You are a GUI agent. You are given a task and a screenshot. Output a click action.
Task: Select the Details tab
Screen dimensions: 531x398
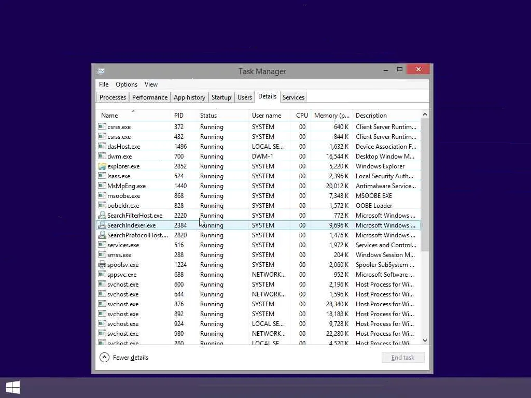pyautogui.click(x=267, y=96)
